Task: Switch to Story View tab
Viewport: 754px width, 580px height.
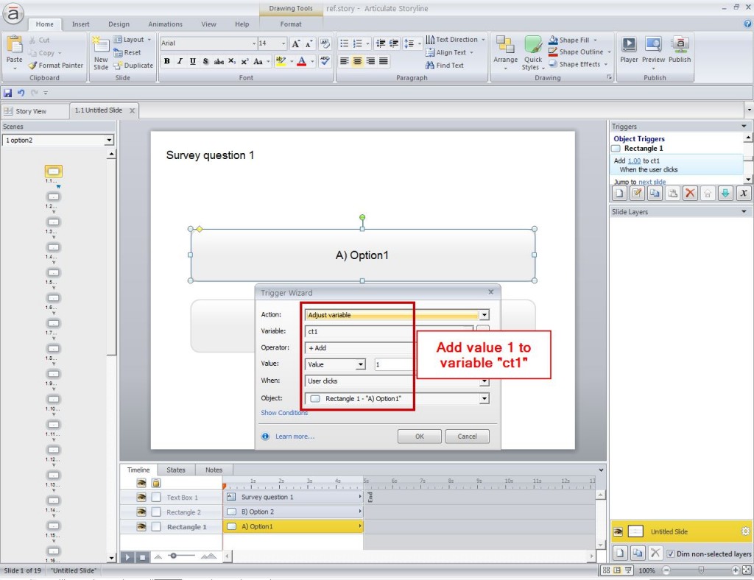Action: click(x=31, y=111)
